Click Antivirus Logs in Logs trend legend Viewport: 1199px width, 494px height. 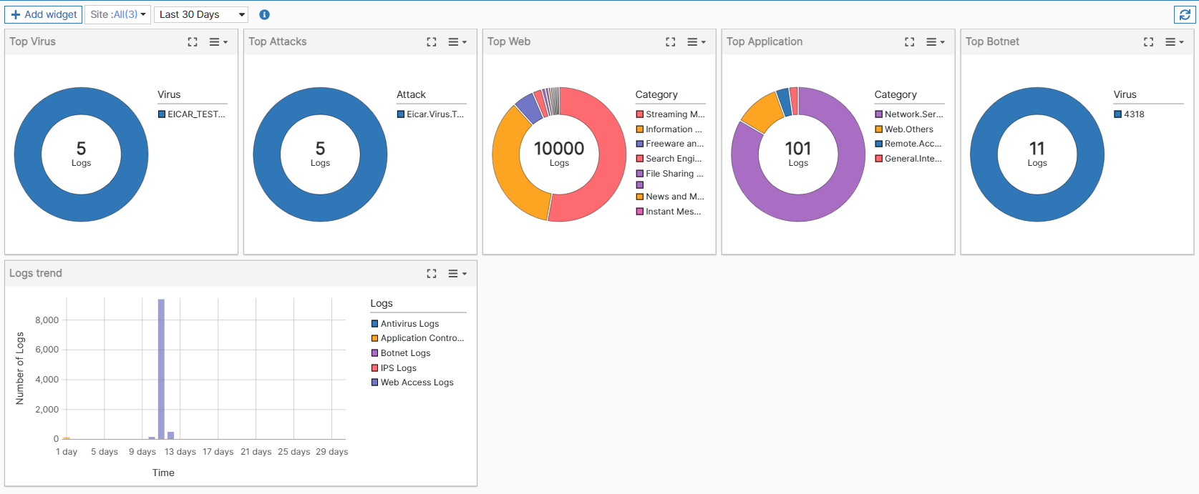pyautogui.click(x=405, y=324)
